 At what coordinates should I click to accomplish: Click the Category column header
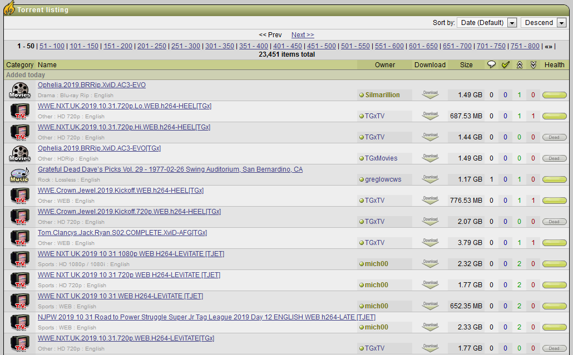click(x=19, y=65)
